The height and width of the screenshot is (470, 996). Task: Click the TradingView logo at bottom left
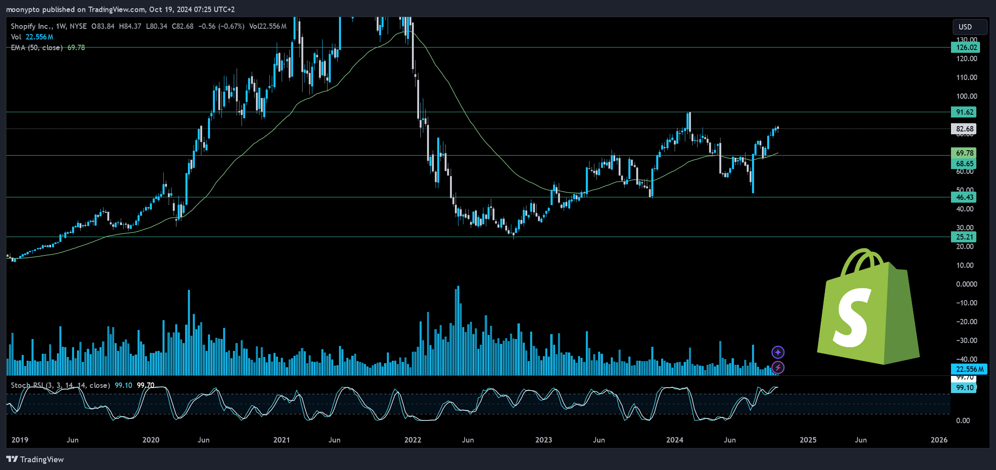pos(35,459)
